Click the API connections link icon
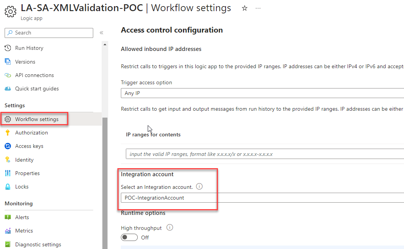Image resolution: width=404 pixels, height=249 pixels. pos(8,75)
